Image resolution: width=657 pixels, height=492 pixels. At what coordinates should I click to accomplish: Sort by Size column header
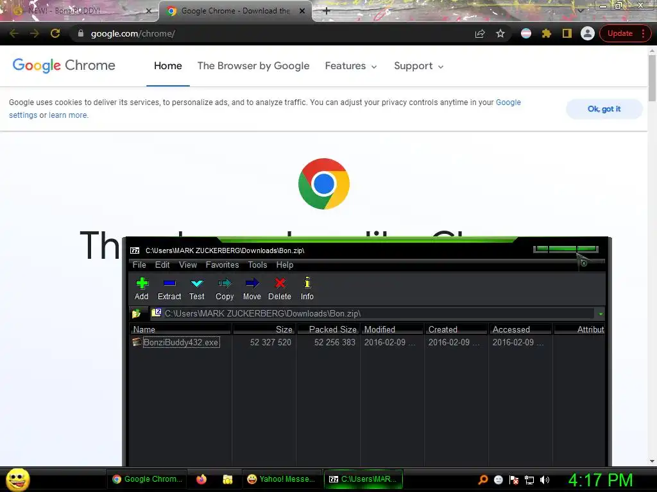coord(264,329)
